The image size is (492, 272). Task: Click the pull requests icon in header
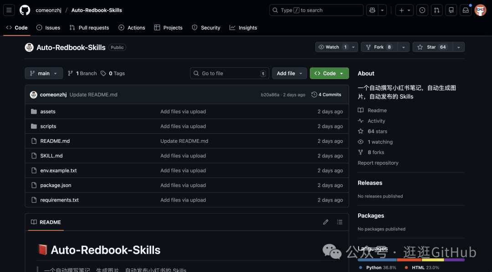[x=436, y=10]
